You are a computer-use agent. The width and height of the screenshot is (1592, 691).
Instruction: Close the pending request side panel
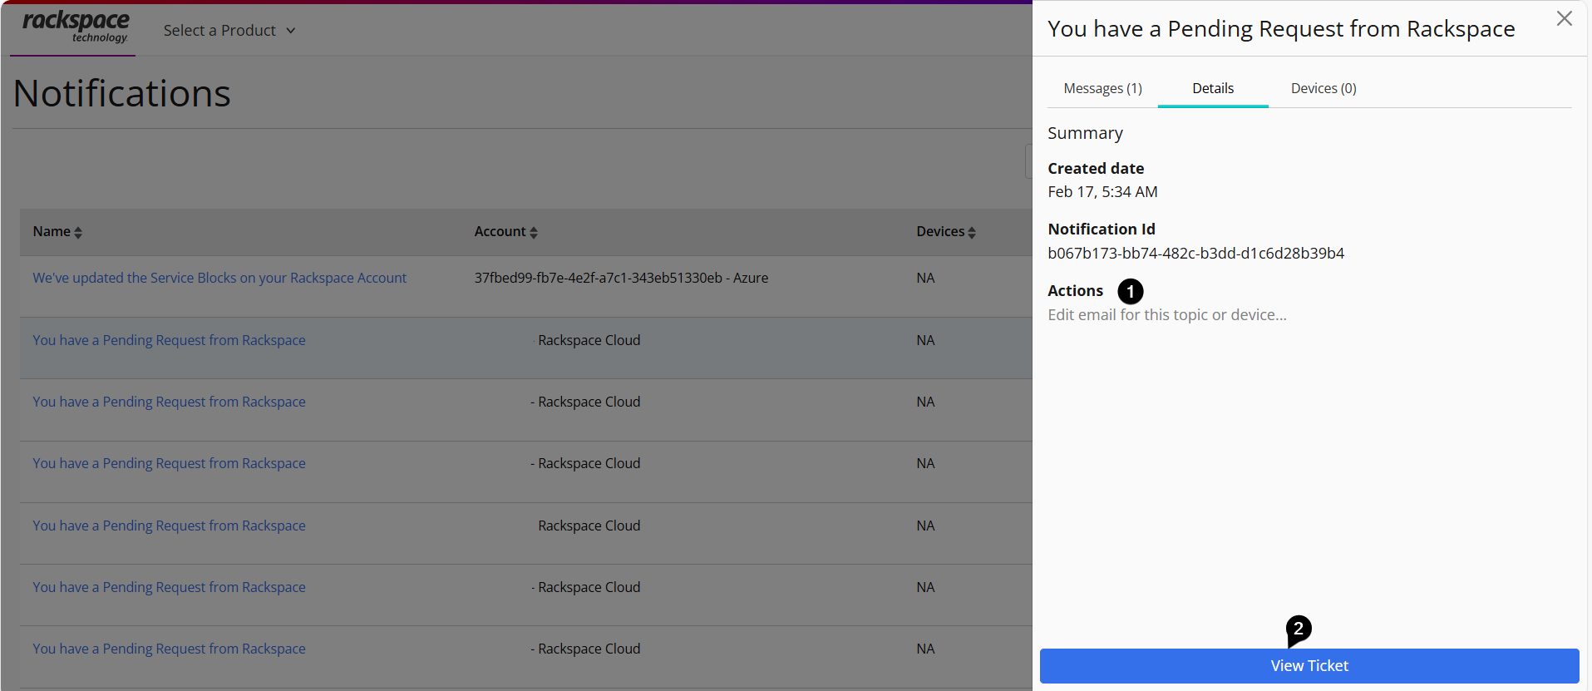(1564, 18)
